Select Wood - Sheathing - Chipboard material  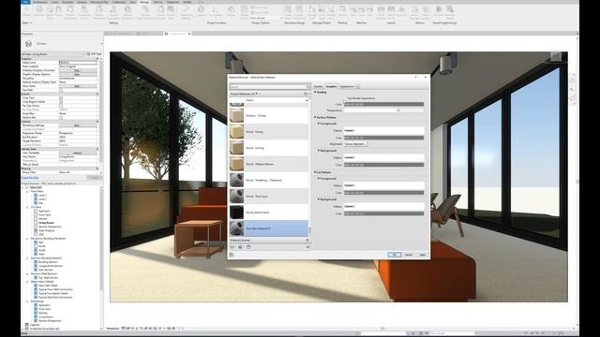click(x=269, y=180)
